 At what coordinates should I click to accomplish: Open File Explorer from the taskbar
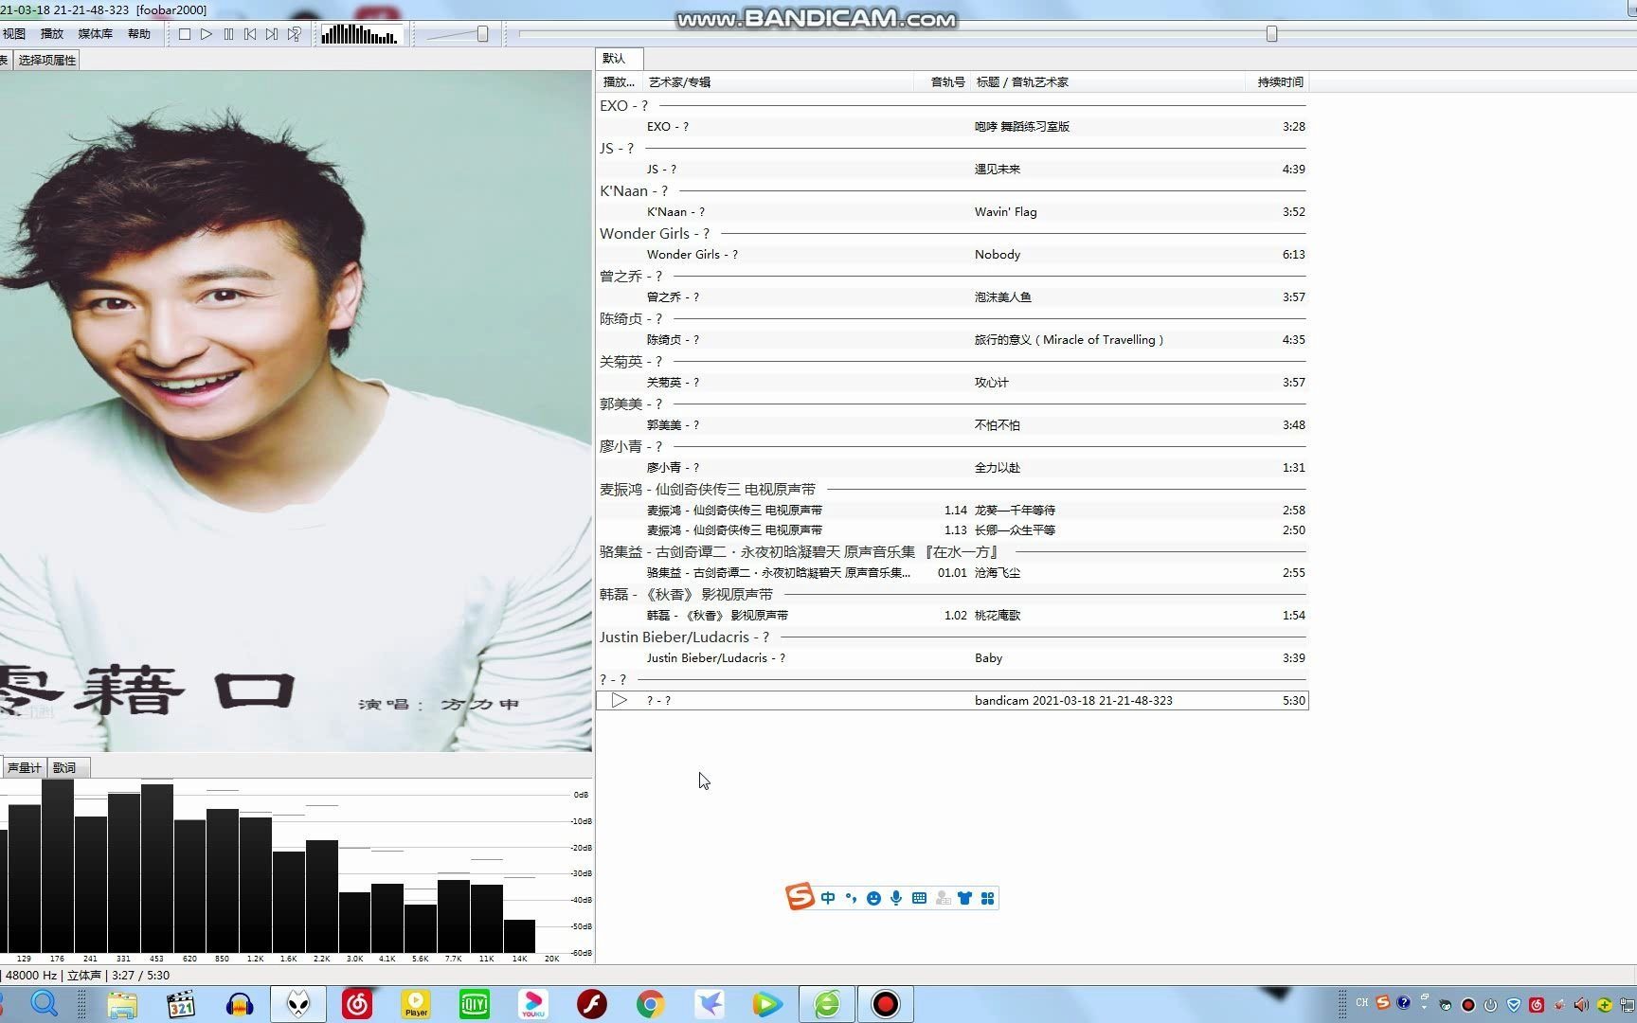click(x=121, y=1004)
